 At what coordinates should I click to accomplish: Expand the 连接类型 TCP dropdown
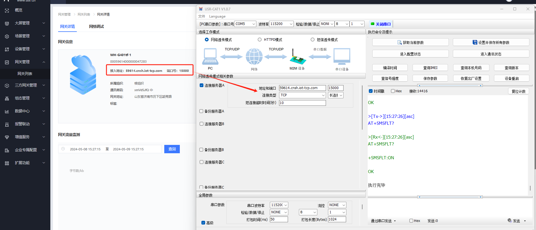323,95
